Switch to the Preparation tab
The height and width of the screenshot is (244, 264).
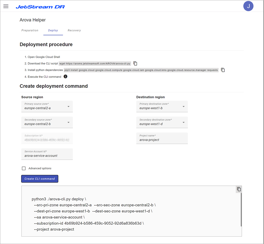(x=30, y=30)
